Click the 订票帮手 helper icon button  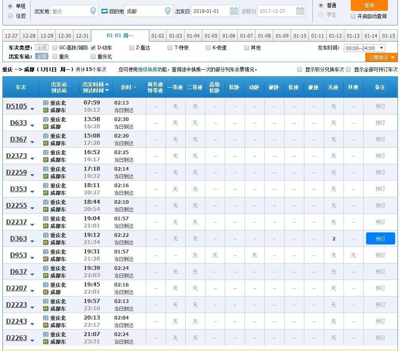click(x=381, y=58)
